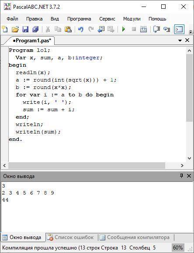Undo the last edit with the blue arrow
Image resolution: width=194 pixels, height=253 pixels.
(x=81, y=29)
